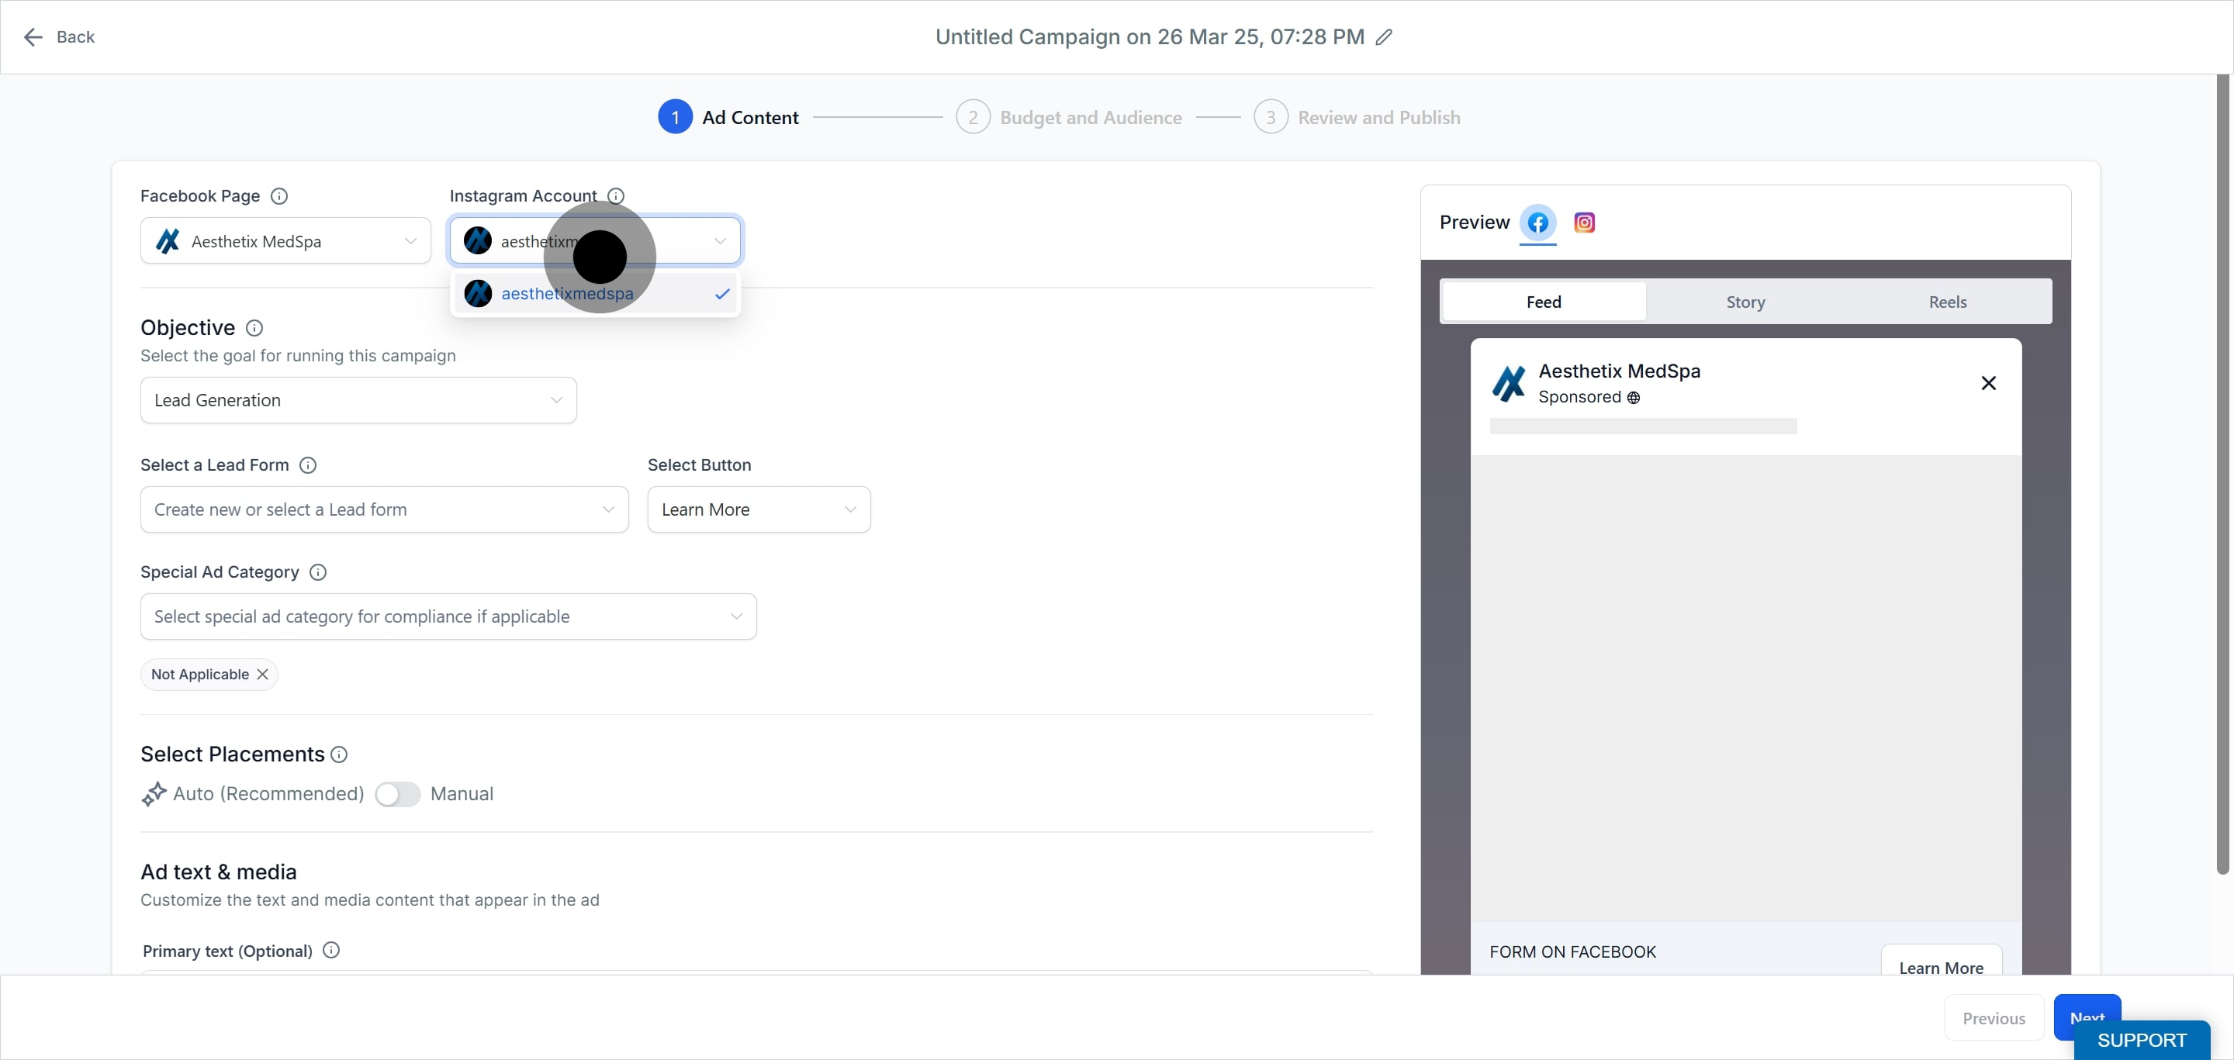Open the Select a Lead Form dropdown
This screenshot has width=2234, height=1060.
tap(383, 509)
